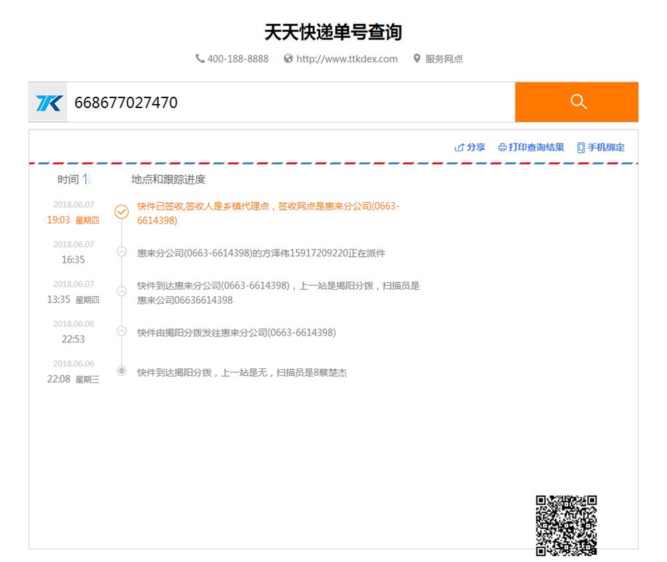Click the 手机绑定 link

click(x=606, y=148)
